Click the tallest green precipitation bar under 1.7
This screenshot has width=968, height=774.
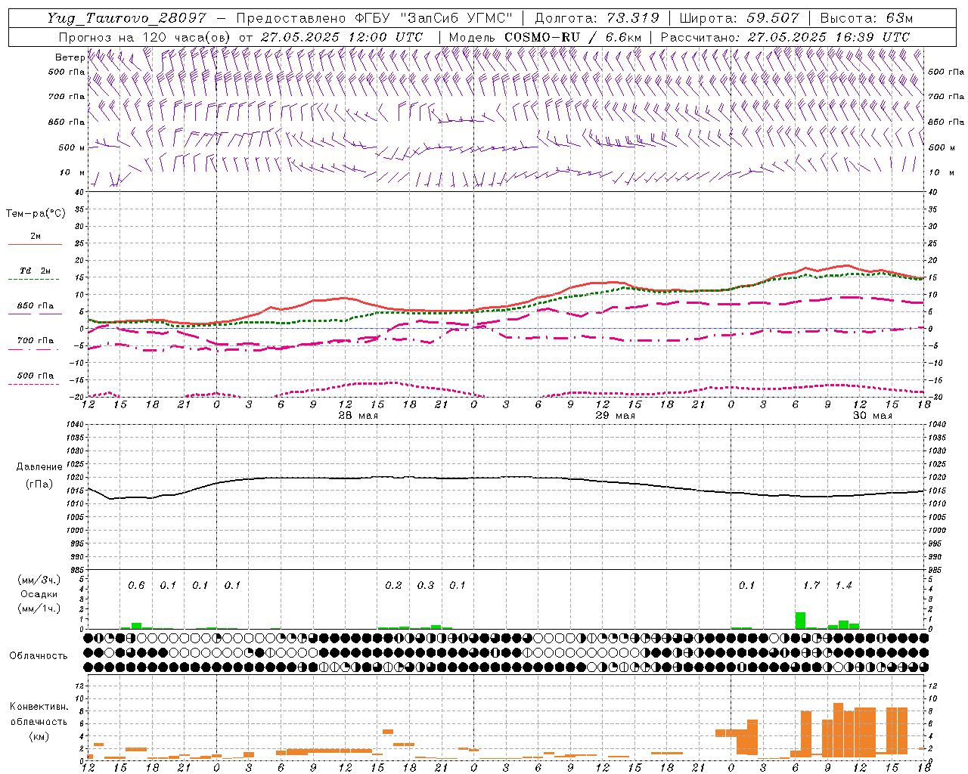[x=800, y=621]
